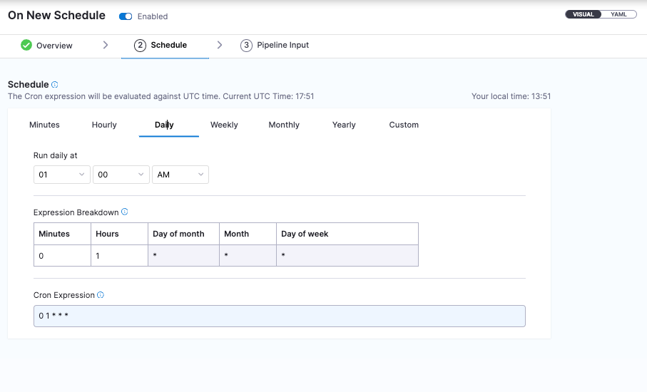
Task: Click the green checkmark Overview step icon
Action: tap(26, 45)
